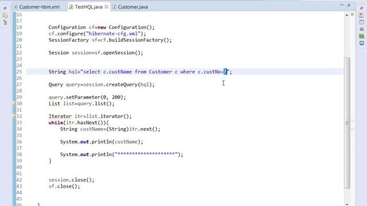Screen dimensions: 367x206
Task: Close the TestHQL.java tab
Action: click(107, 7)
